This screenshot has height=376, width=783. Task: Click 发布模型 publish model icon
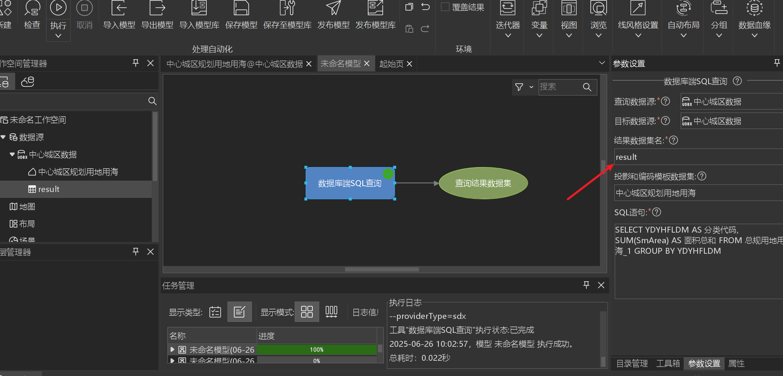point(334,8)
